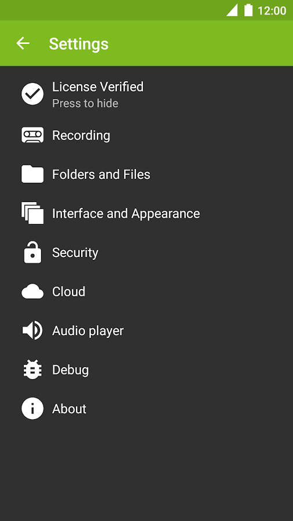This screenshot has height=521, width=293.
Task: Click the speaker Audio player icon
Action: (32, 331)
